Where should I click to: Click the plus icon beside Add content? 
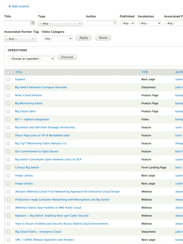[10, 6]
